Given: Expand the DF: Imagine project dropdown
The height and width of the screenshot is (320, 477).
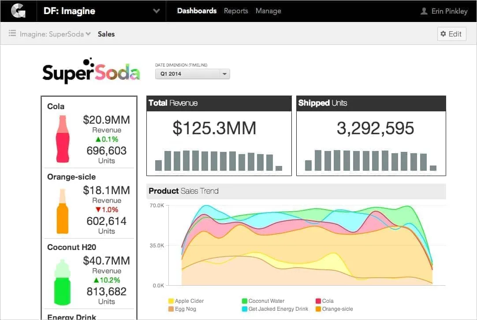Looking at the screenshot, I should point(156,11).
